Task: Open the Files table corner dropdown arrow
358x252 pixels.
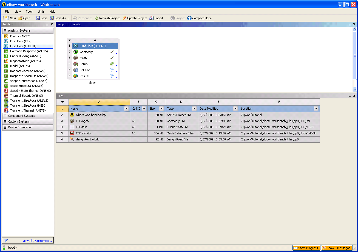Action: pyautogui.click(x=62, y=102)
